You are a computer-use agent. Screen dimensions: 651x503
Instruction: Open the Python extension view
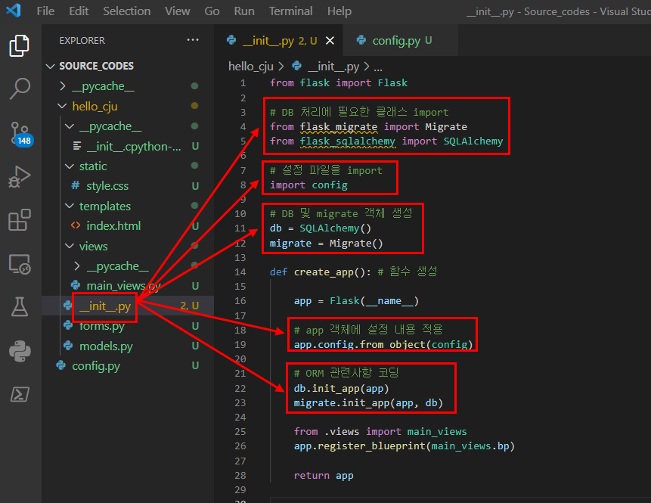[x=20, y=351]
